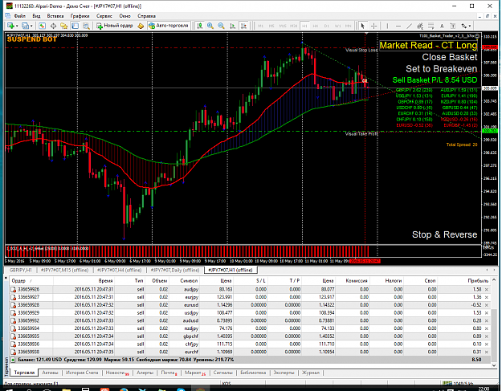This screenshot has height=391, width=502.
Task: Select the trendline drawing tool
Action: click(409, 26)
